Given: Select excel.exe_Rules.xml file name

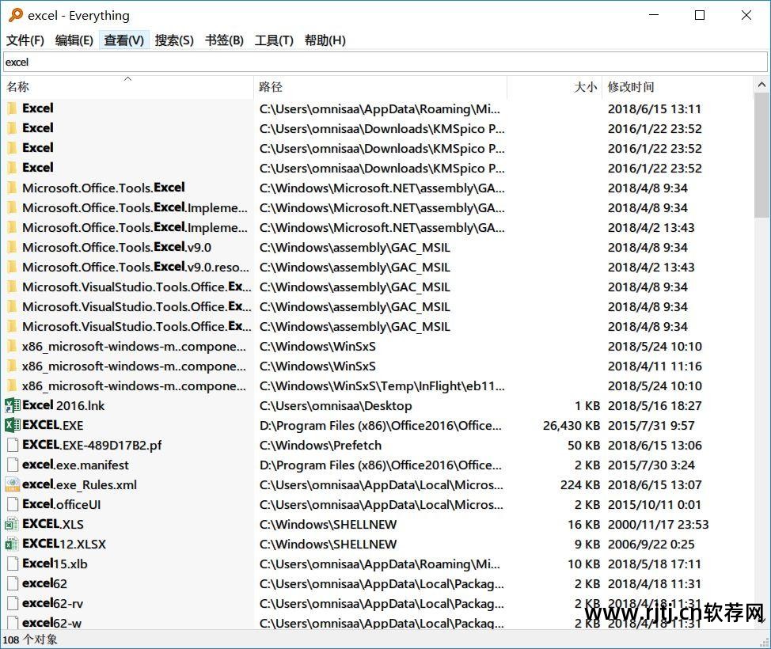Looking at the screenshot, I should [80, 485].
